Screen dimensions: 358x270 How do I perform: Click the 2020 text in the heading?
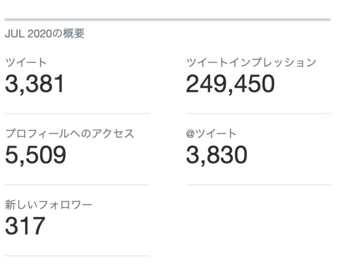[x=40, y=34]
